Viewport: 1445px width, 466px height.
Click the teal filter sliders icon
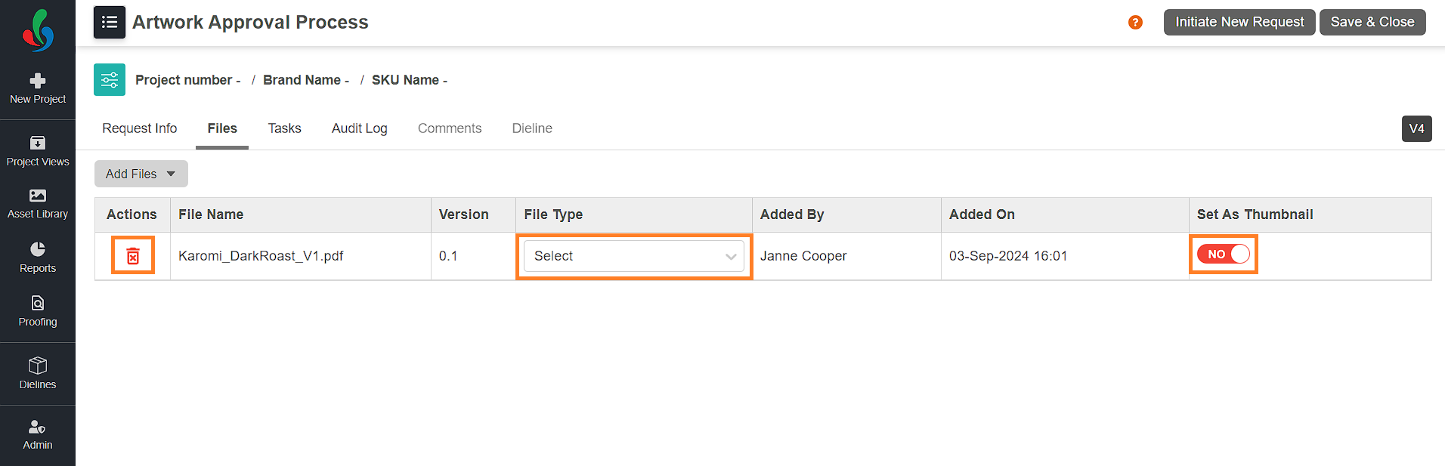point(110,80)
